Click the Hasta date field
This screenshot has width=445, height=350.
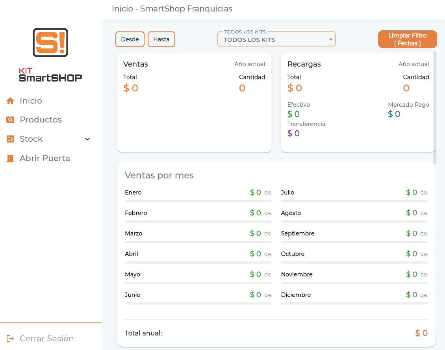(x=161, y=39)
